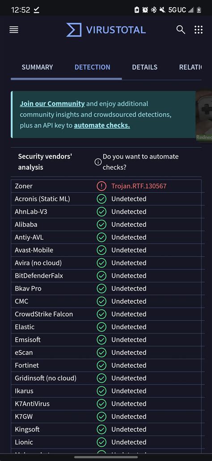
Task: Open the partially visible Relations tab
Action: [191, 67]
